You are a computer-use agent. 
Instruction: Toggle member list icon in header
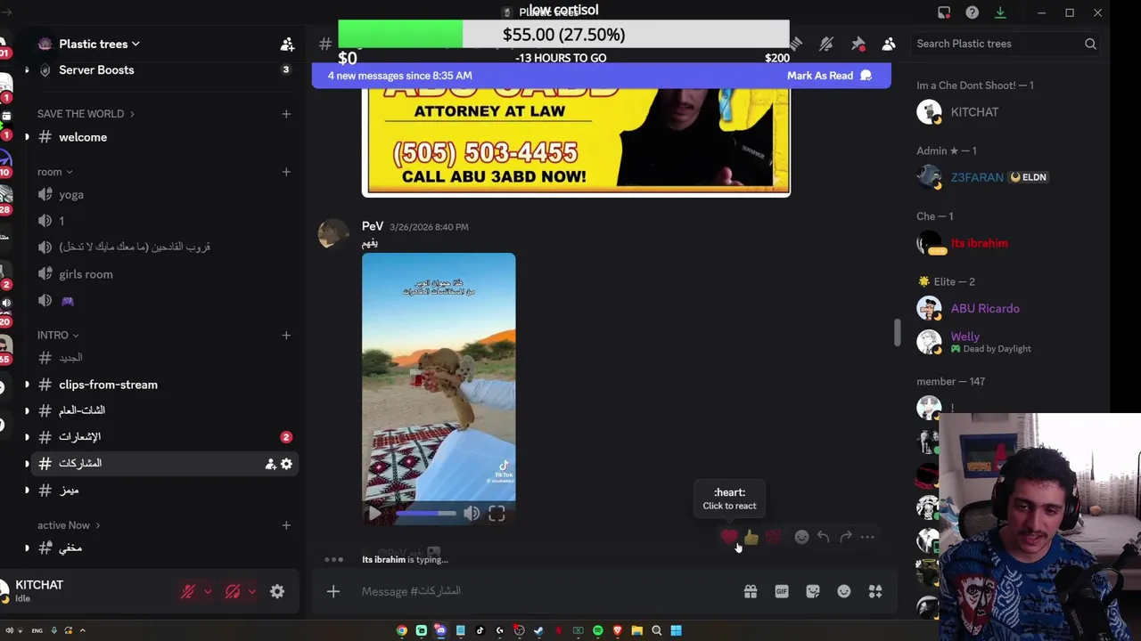(889, 44)
